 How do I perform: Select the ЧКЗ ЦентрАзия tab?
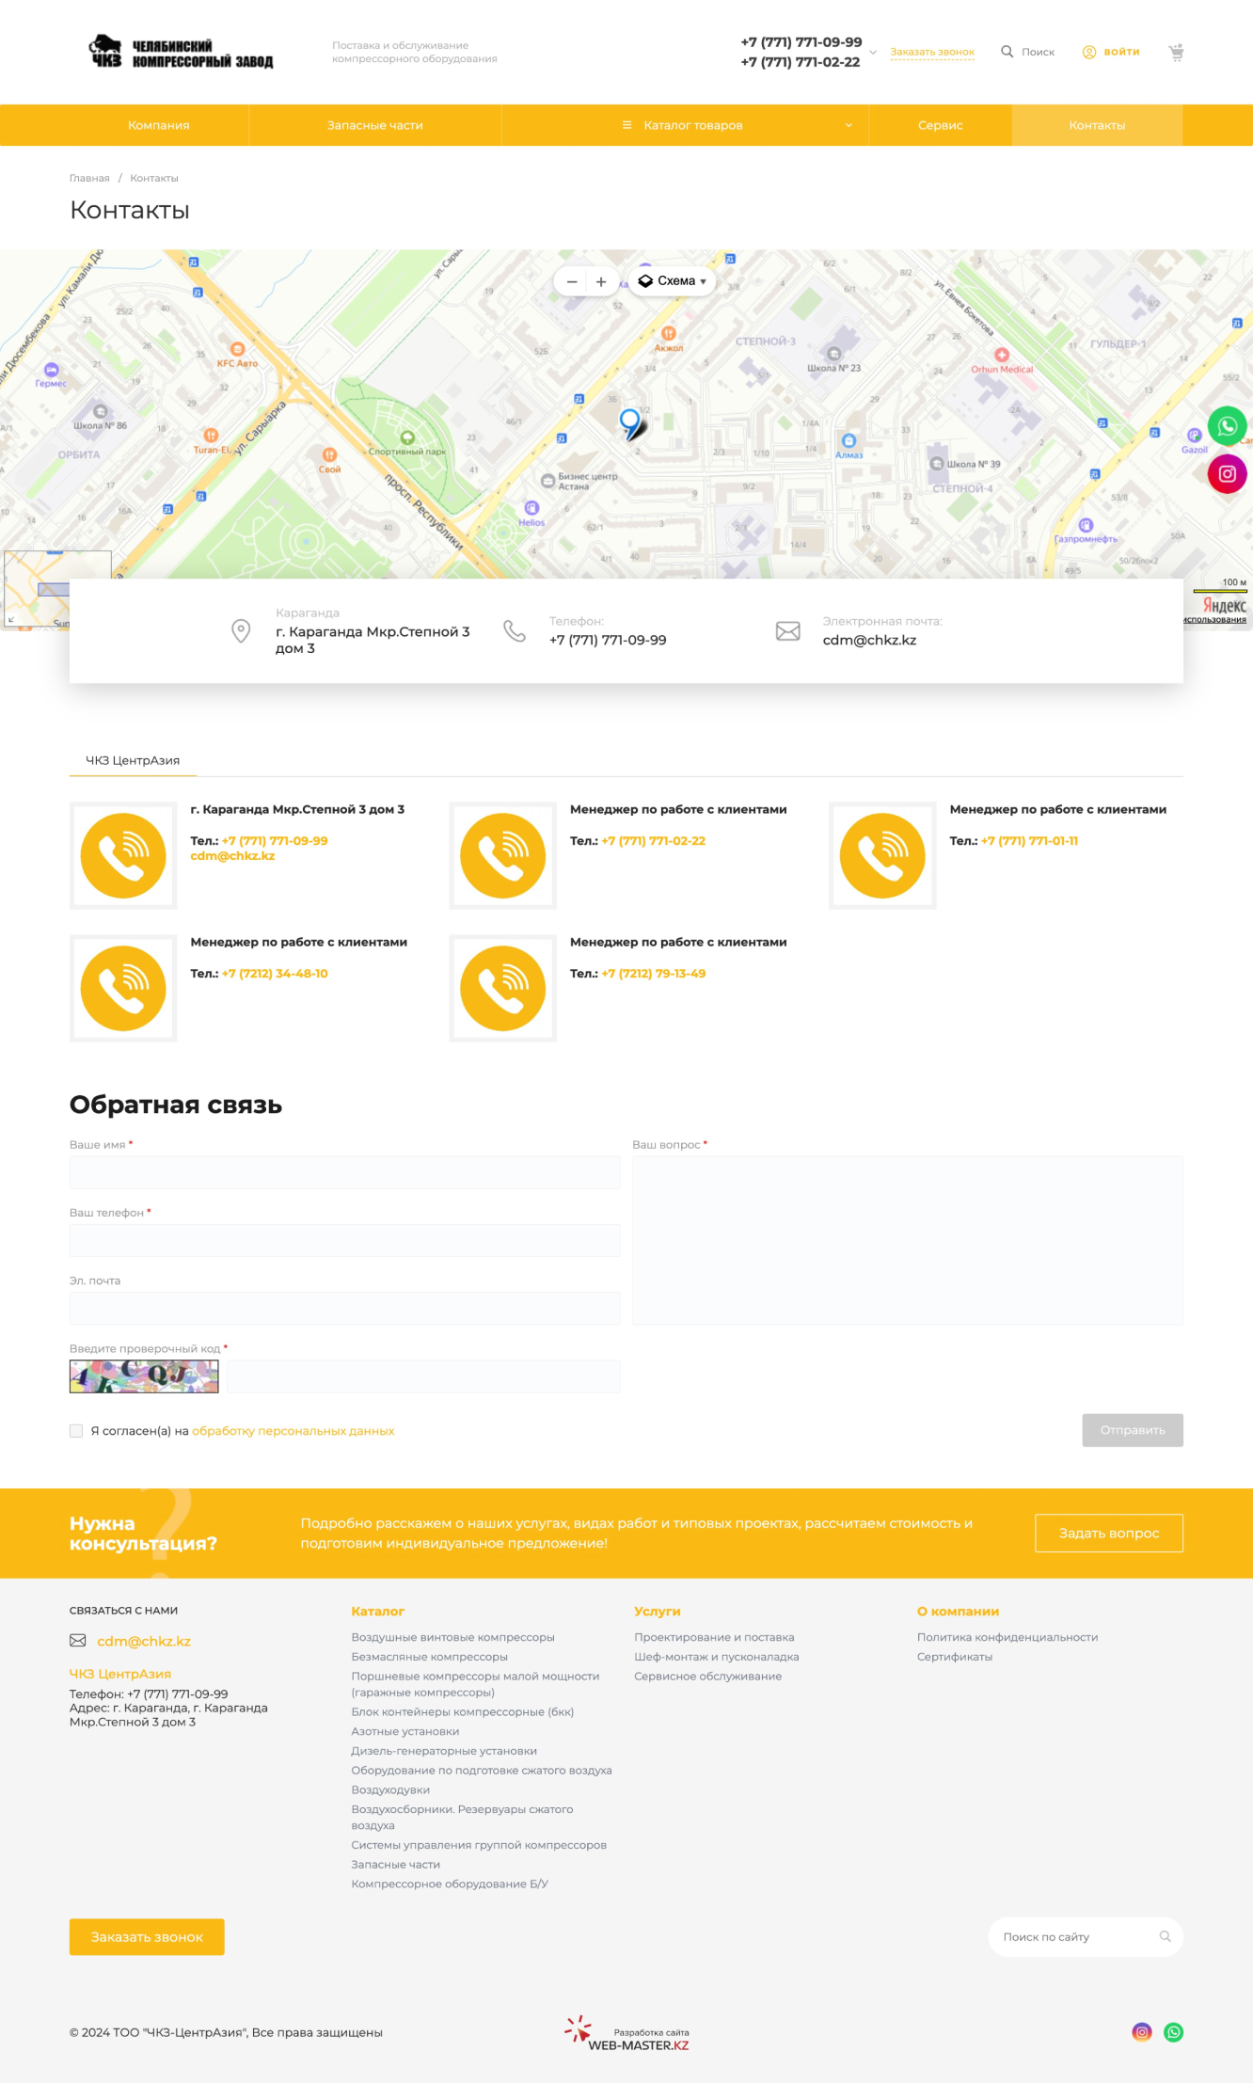[133, 760]
